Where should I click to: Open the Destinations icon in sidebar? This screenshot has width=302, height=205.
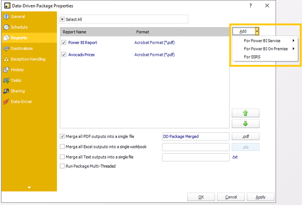pyautogui.click(x=6, y=49)
